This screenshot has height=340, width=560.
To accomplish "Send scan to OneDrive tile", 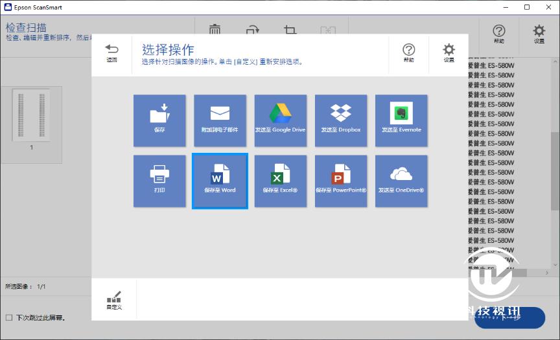I will click(x=401, y=181).
